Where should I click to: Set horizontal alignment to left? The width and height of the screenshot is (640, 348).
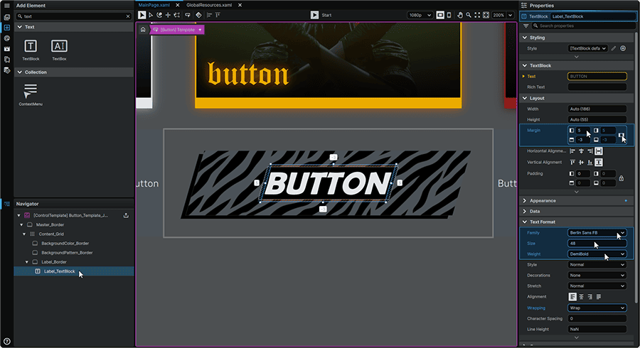pyautogui.click(x=572, y=151)
